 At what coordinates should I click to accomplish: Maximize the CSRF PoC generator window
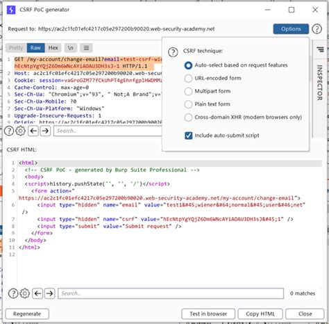292,10
